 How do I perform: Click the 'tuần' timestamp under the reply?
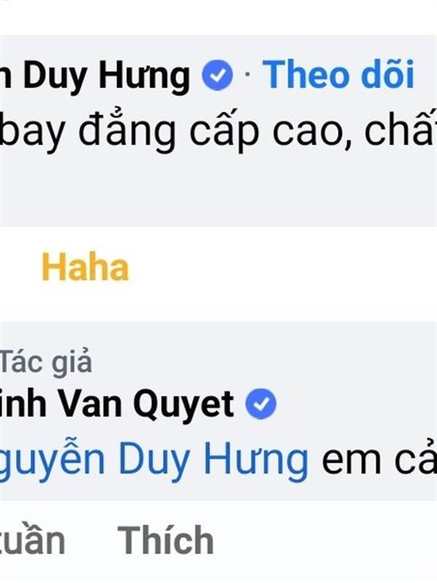point(33,541)
